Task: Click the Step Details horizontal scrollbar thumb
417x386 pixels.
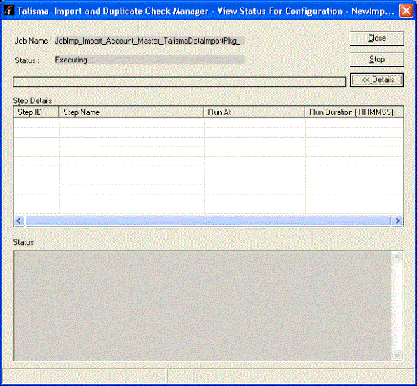Action: pos(208,221)
